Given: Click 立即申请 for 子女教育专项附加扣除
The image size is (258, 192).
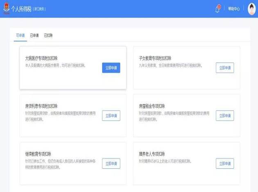Looking at the screenshot, I should click(225, 68).
